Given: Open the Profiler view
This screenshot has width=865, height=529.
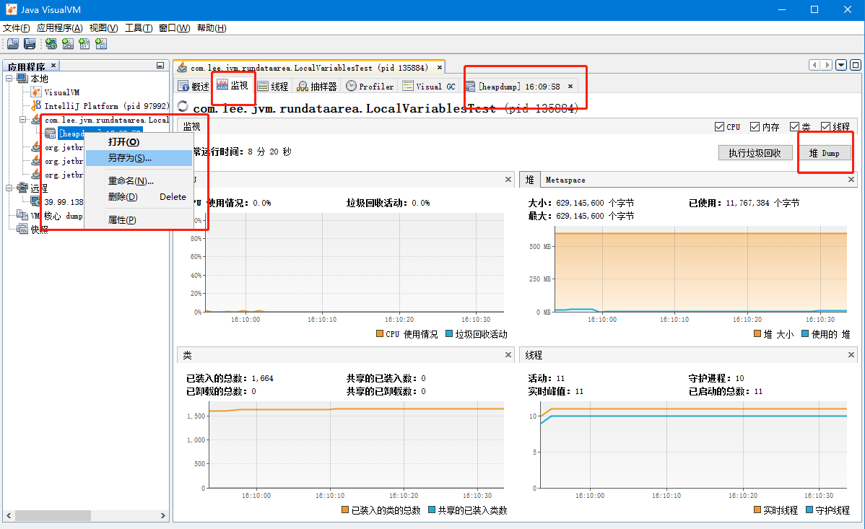Looking at the screenshot, I should click(369, 85).
